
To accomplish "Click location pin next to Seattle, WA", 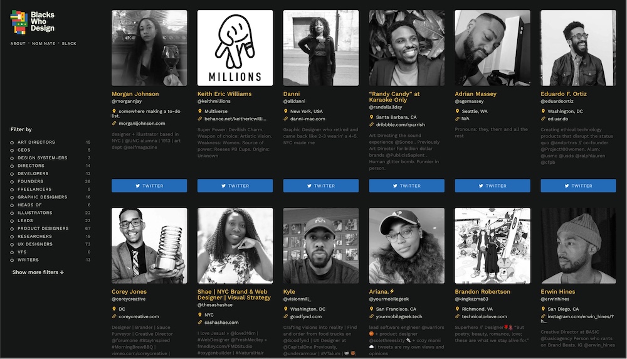I will tap(457, 111).
